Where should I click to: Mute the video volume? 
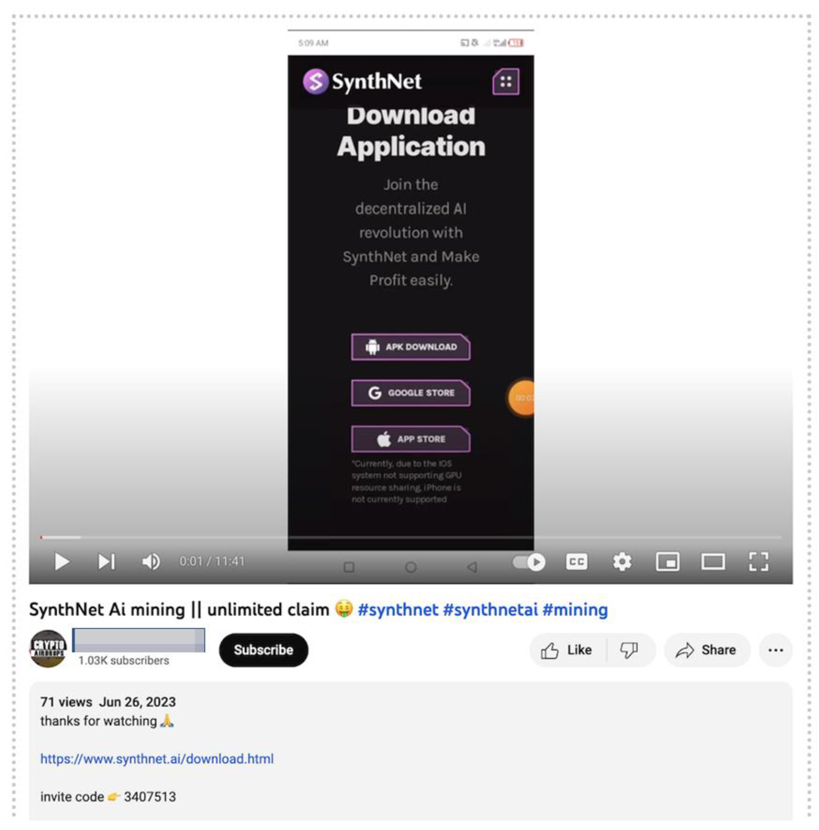coord(151,562)
